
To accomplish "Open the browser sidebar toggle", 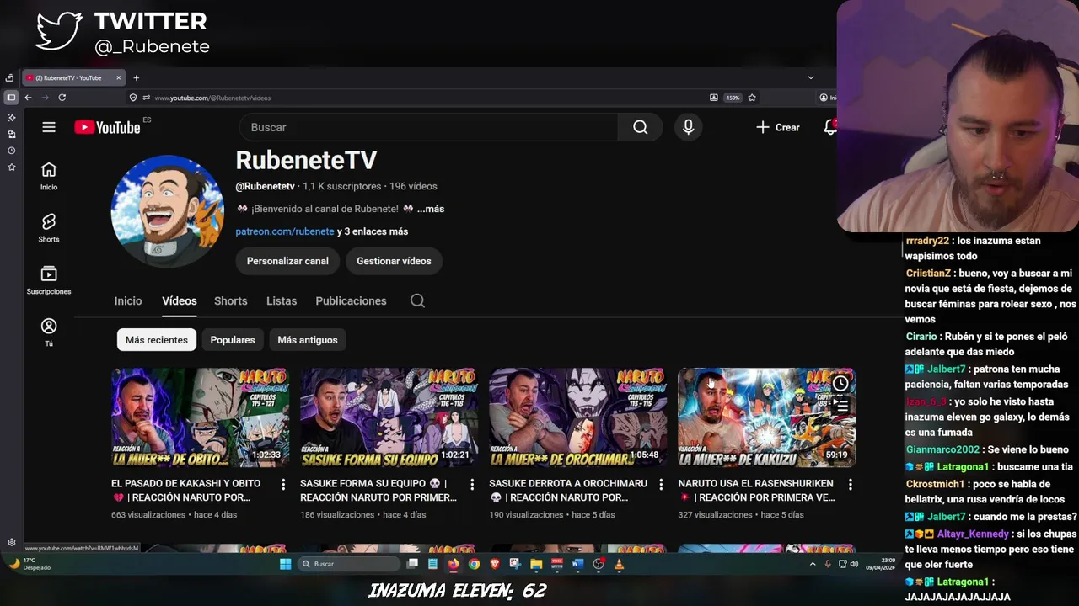I will 11,98.
